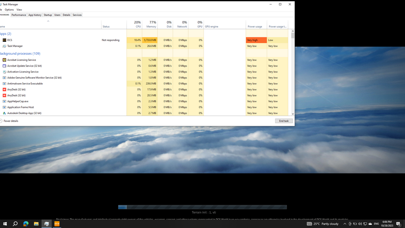The width and height of the screenshot is (405, 228).
Task: Click DCS memory value 5,733.8 MB
Action: pos(150,40)
